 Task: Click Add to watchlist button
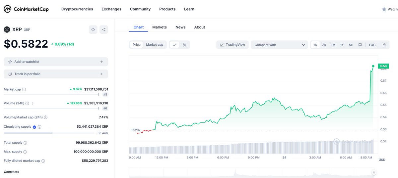click(x=56, y=62)
